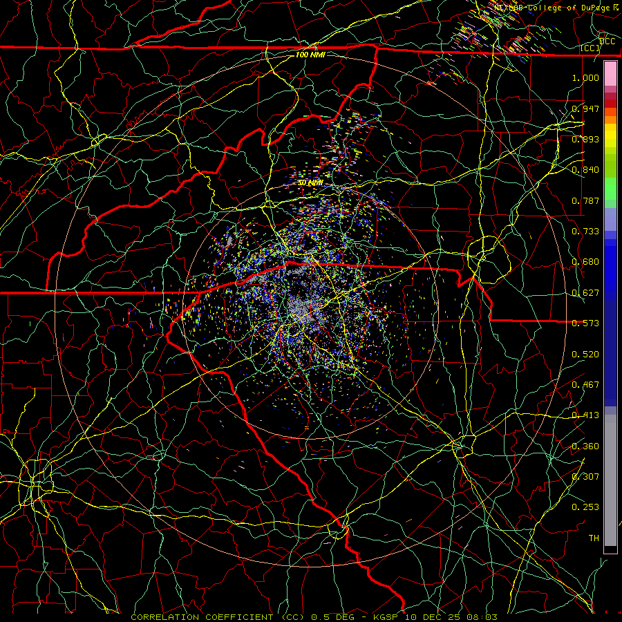This screenshot has height=622, width=622.
Task: Select the 0.840 legend value
Action: click(x=585, y=170)
